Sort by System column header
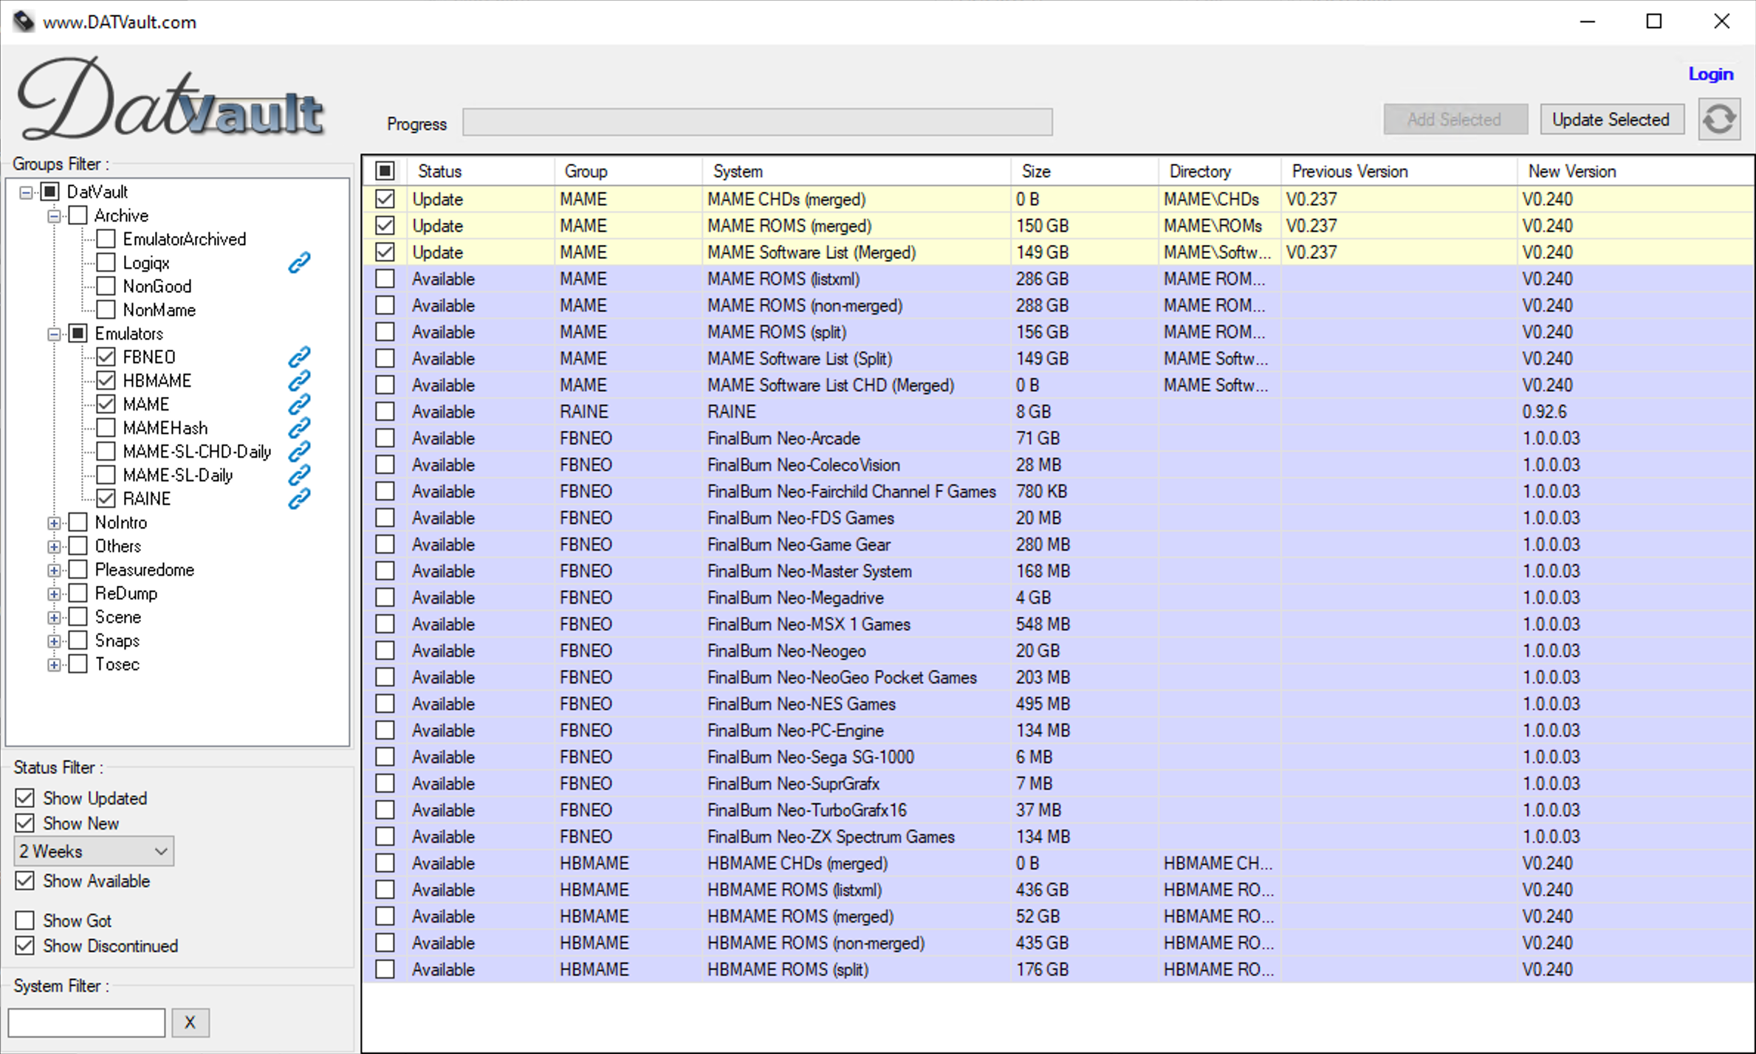Image resolution: width=1756 pixels, height=1054 pixels. [857, 171]
